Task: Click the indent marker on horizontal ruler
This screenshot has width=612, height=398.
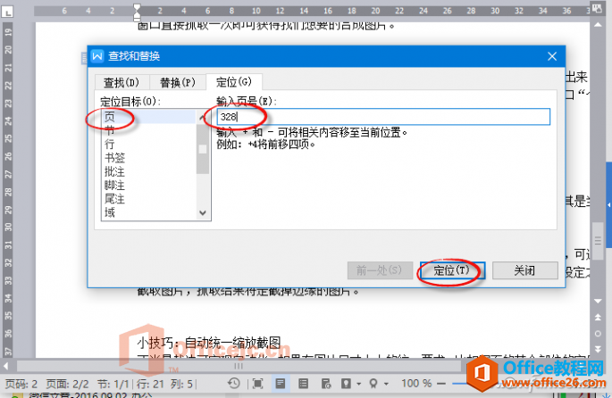Action: pyautogui.click(x=137, y=12)
